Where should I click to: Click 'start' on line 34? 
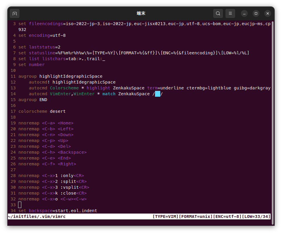point(62,211)
